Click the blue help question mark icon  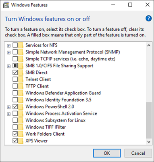(x=148, y=18)
